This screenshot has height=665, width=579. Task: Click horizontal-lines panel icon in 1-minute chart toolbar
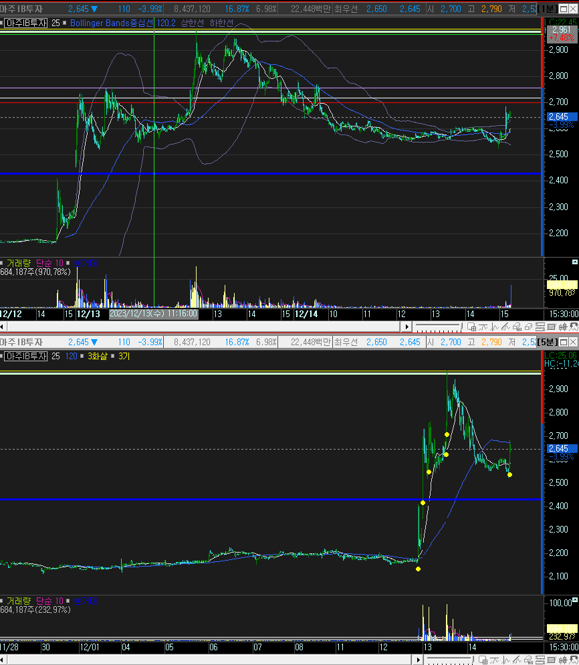point(540,326)
